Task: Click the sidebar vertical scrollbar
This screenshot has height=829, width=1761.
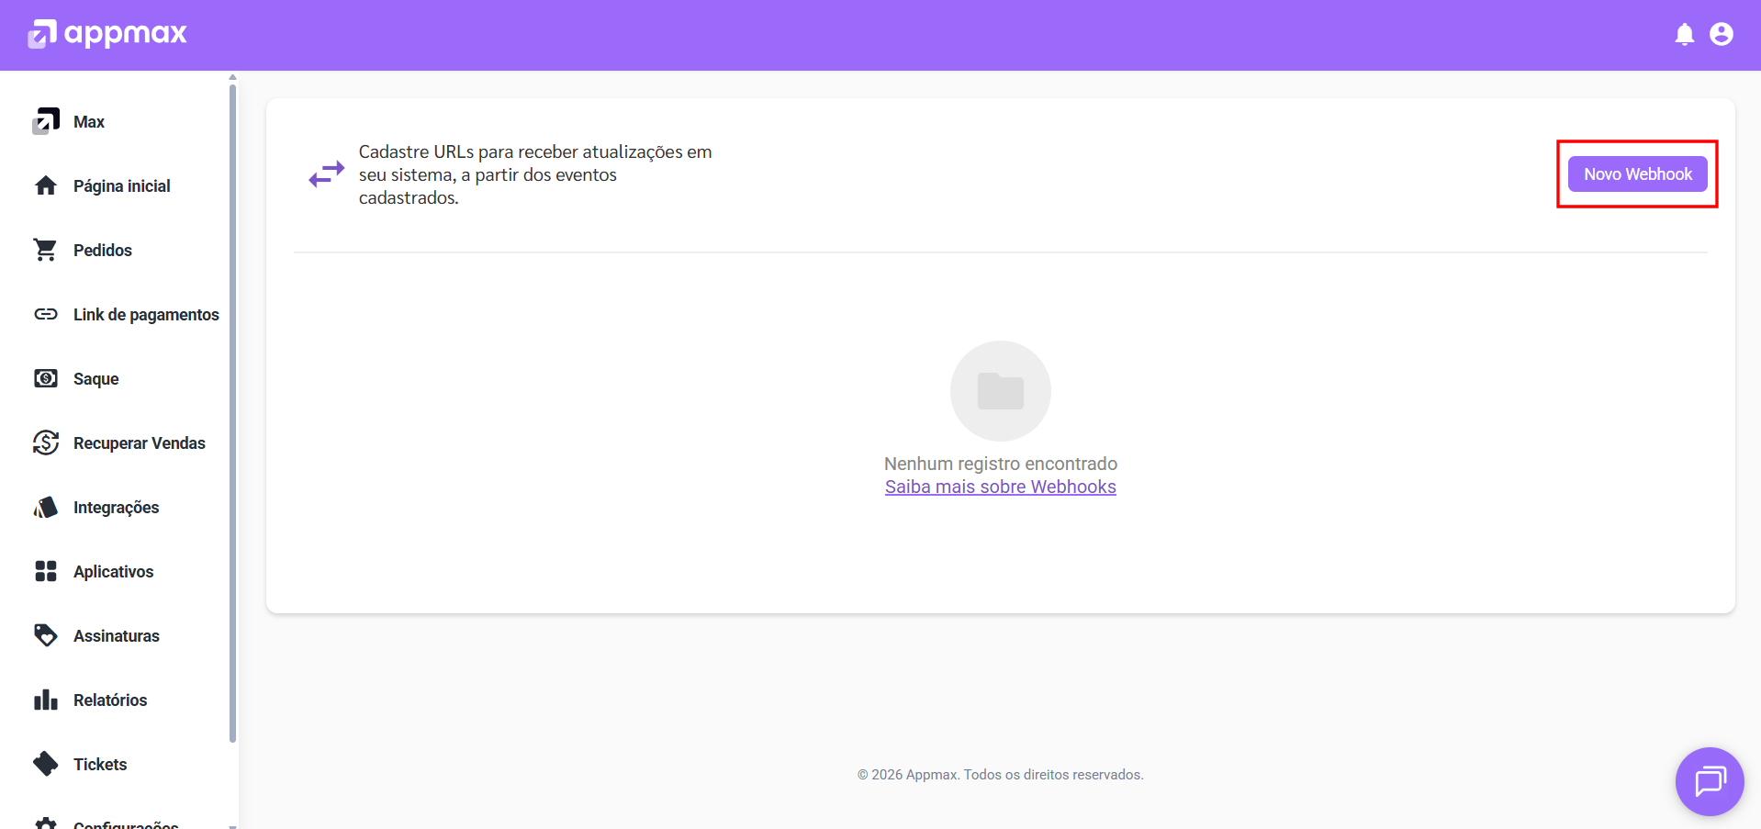Action: pyautogui.click(x=232, y=413)
